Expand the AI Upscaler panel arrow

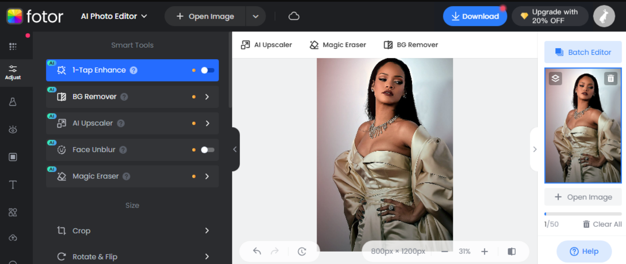click(207, 123)
